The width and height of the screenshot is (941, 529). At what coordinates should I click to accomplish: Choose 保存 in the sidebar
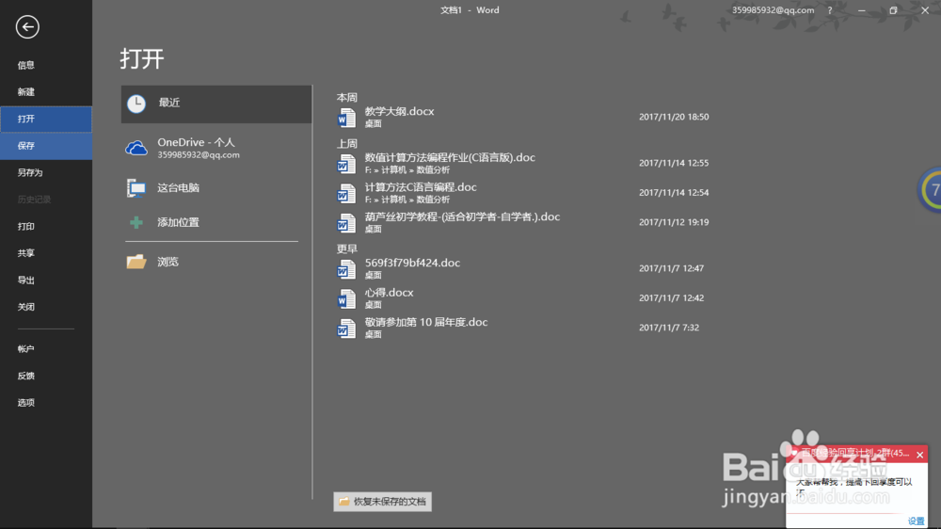pyautogui.click(x=45, y=146)
